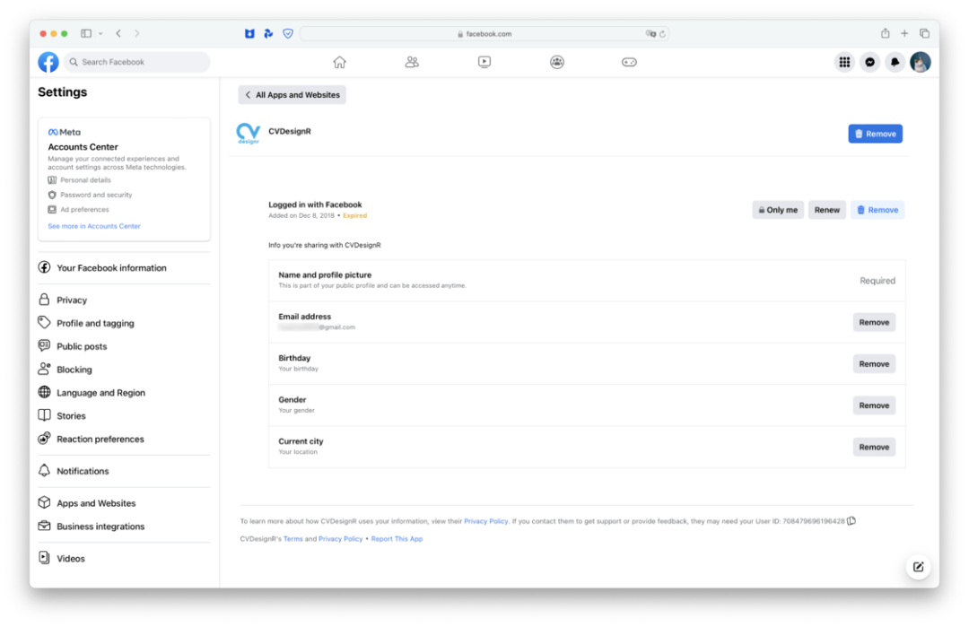969x627 pixels.
Task: Copy User ID with the copy icon
Action: click(x=851, y=521)
